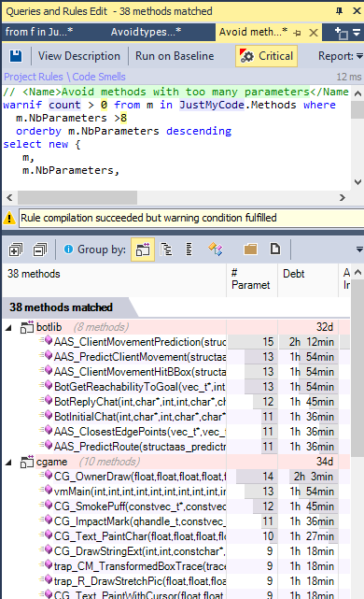364x599 pixels.
Task: Select AAS_PredictRoute method
Action: 140,447
